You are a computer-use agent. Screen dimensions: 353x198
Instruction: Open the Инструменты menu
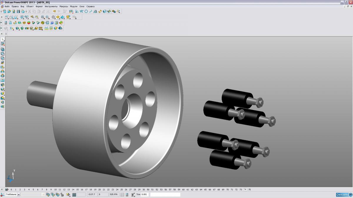[51, 6]
